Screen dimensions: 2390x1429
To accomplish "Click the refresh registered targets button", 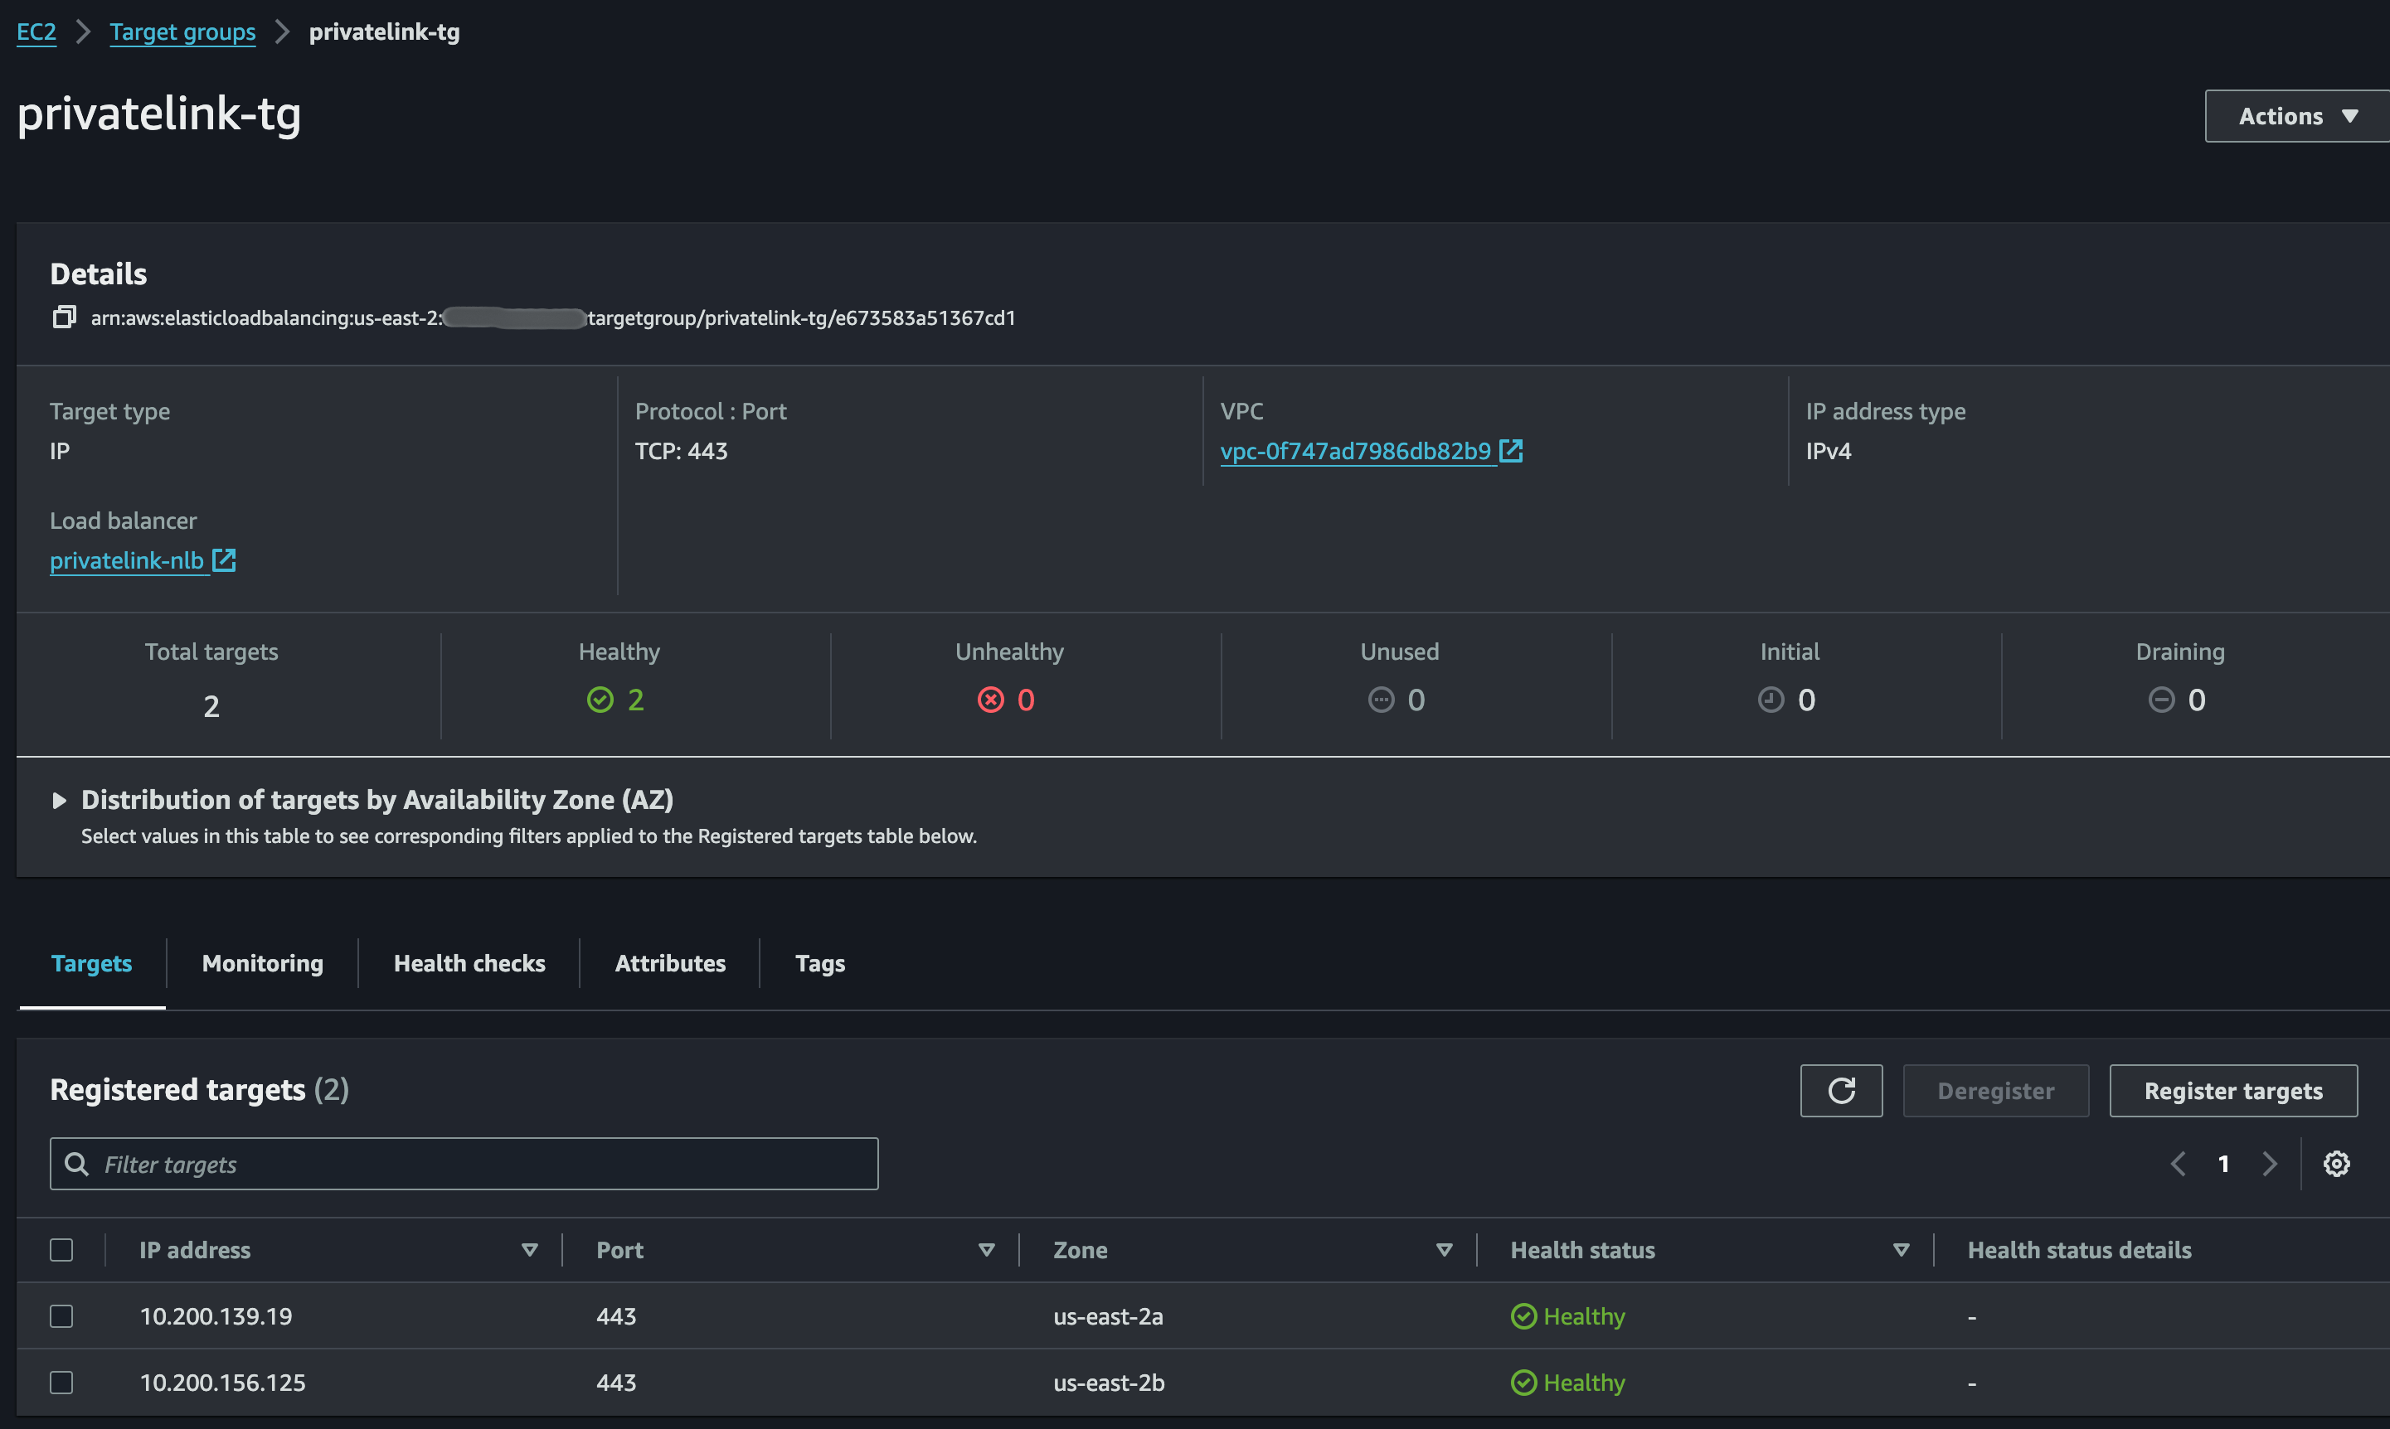I will coord(1841,1090).
